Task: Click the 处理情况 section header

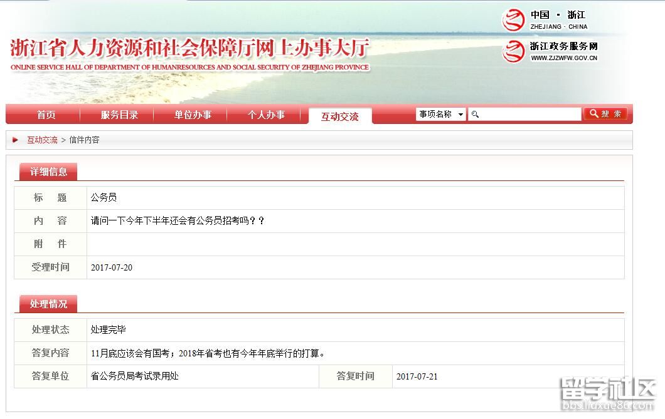Action: [x=48, y=304]
